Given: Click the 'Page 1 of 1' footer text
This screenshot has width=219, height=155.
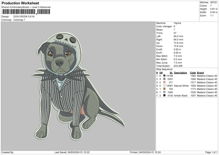Looking at the screenshot, I should click(211, 152).
